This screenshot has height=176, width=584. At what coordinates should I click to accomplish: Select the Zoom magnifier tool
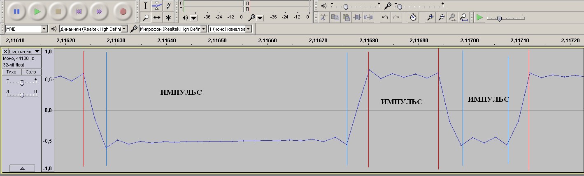(x=146, y=17)
